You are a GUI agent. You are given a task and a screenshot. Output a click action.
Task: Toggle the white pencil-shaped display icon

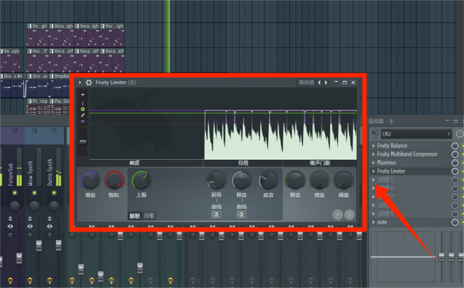coord(83,115)
